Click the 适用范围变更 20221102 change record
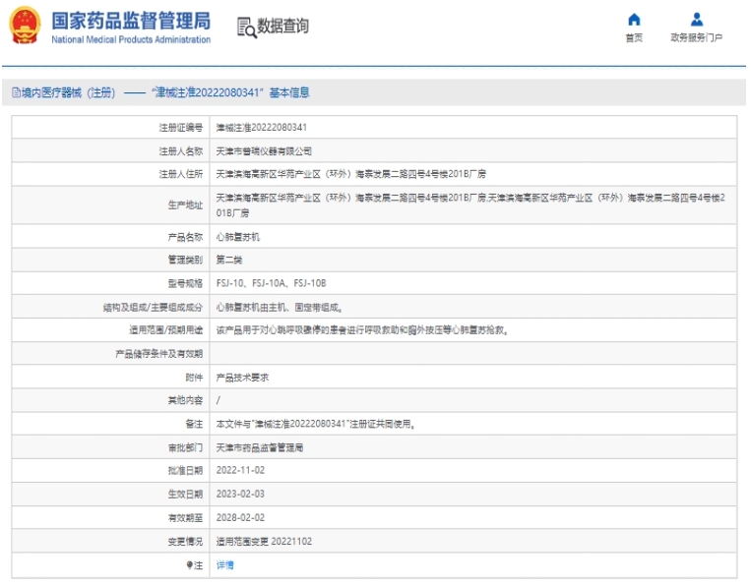 tap(264, 542)
